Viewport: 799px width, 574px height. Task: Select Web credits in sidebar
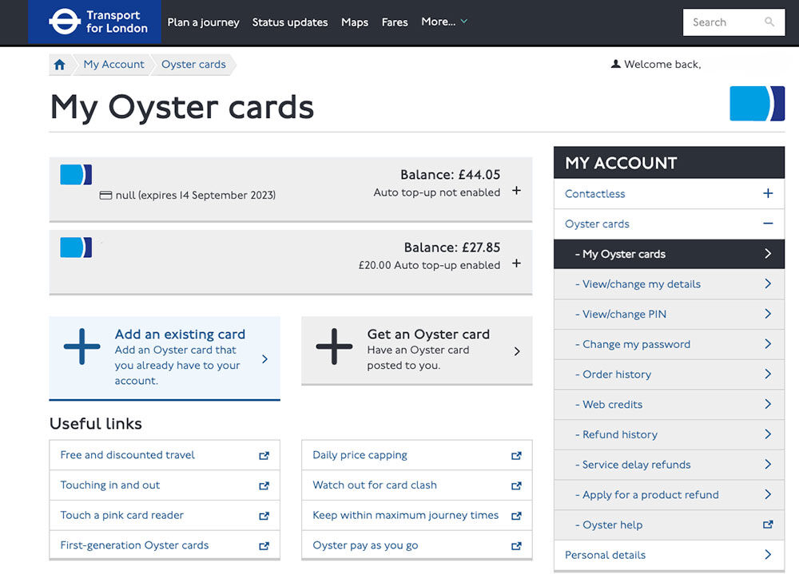(669, 404)
